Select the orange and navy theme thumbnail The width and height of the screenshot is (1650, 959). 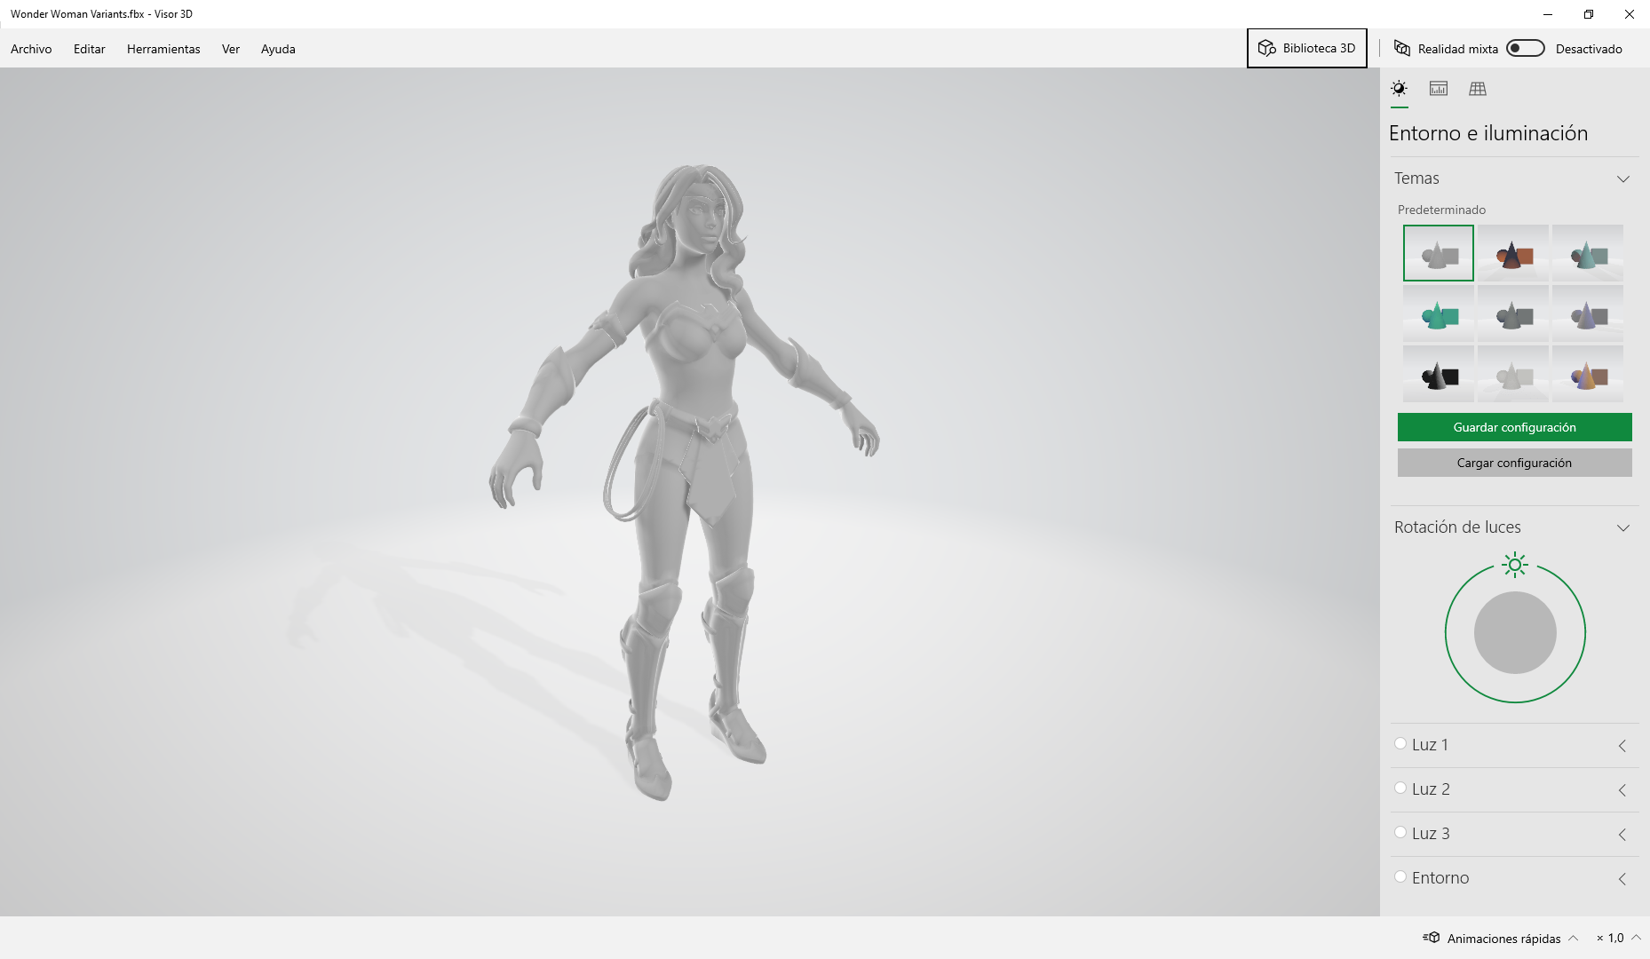point(1513,253)
